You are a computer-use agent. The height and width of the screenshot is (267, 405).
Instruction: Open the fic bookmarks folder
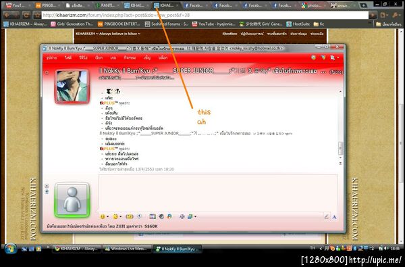tap(319, 24)
